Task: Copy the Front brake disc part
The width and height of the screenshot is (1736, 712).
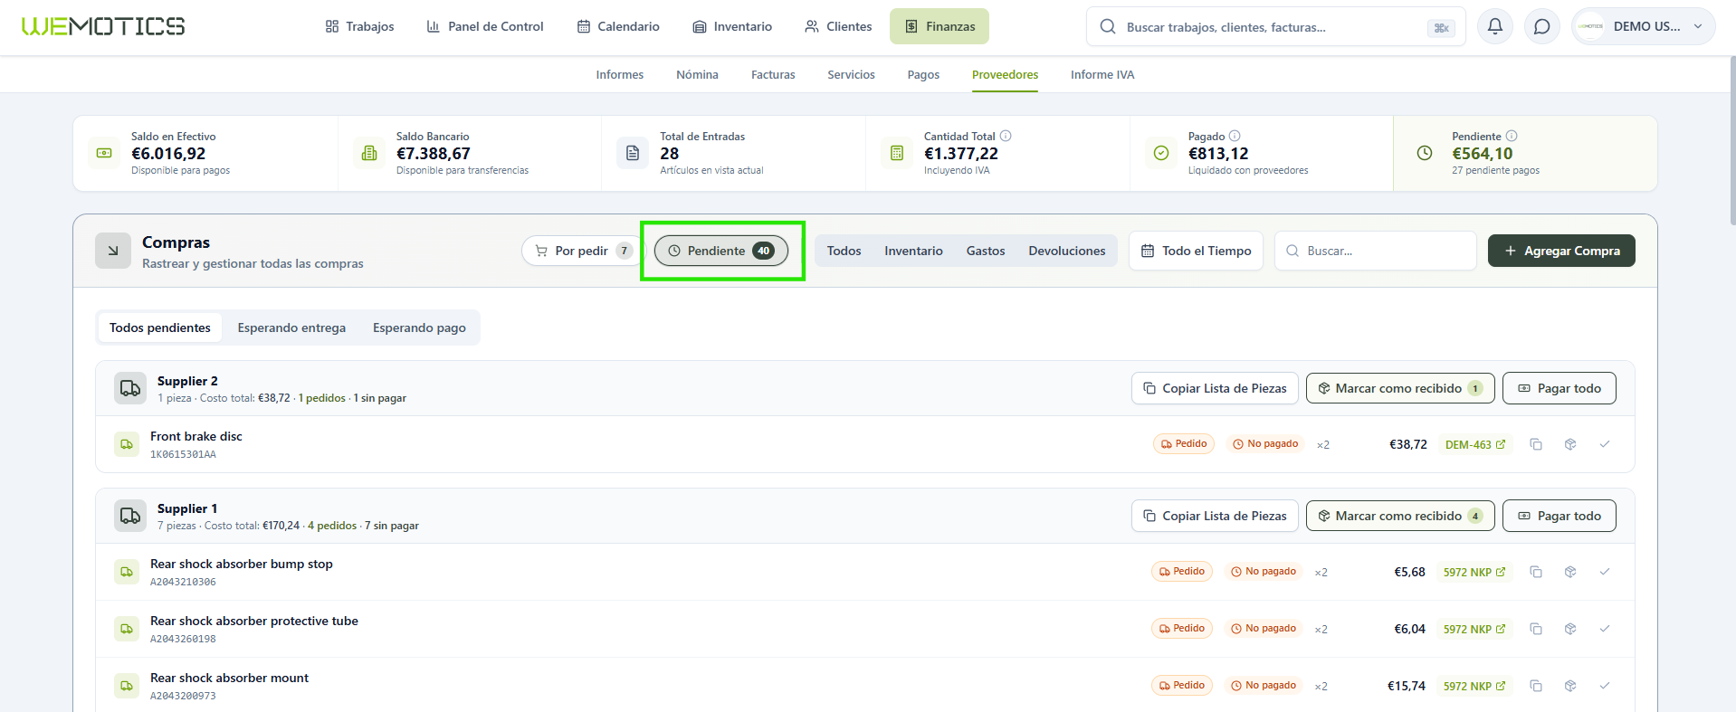Action: pos(1536,444)
